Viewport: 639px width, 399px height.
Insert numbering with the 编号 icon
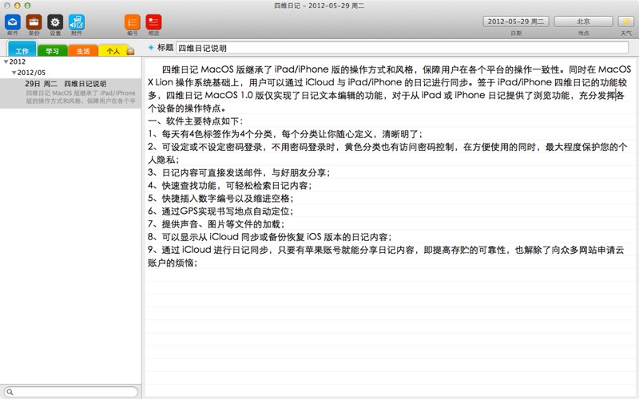133,22
